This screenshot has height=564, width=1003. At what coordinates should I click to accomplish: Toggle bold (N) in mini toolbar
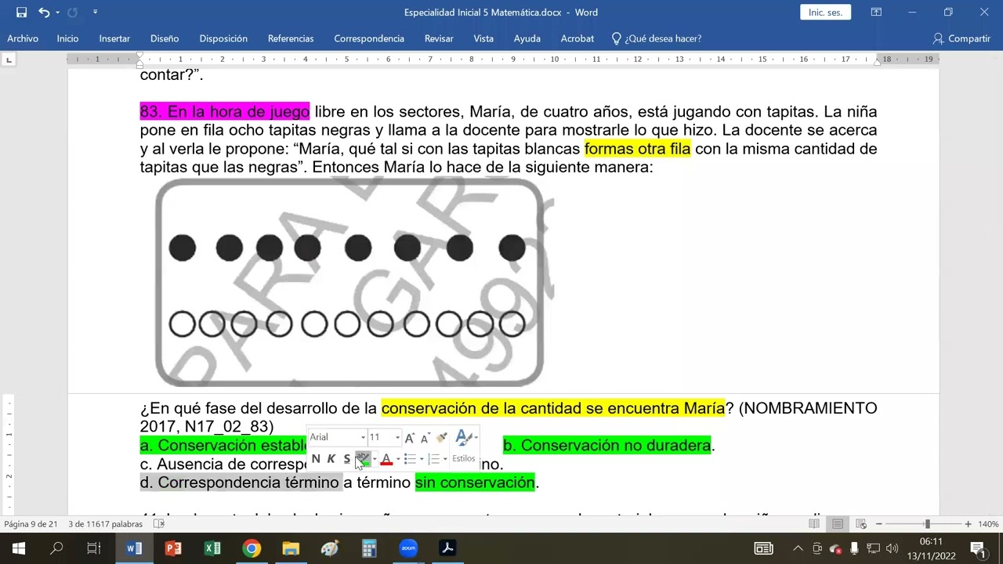pos(316,459)
